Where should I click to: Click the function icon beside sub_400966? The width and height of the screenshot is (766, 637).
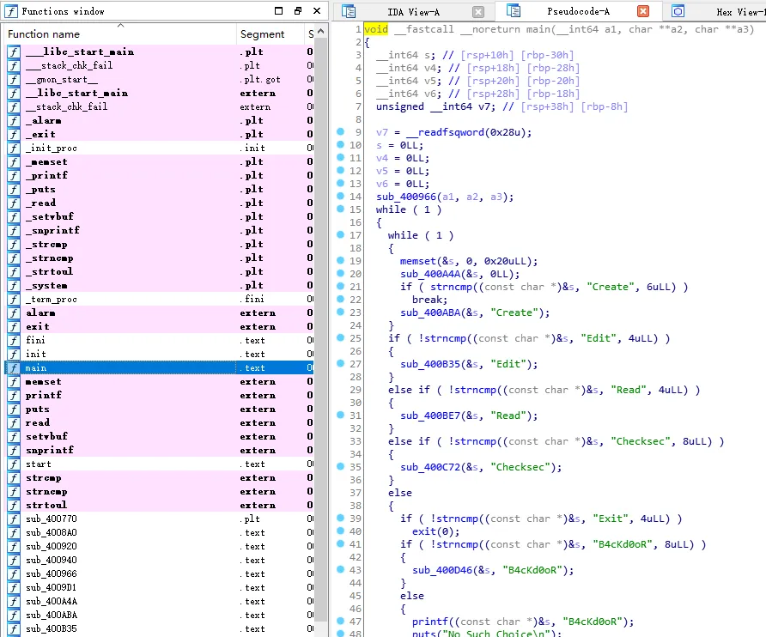point(14,574)
